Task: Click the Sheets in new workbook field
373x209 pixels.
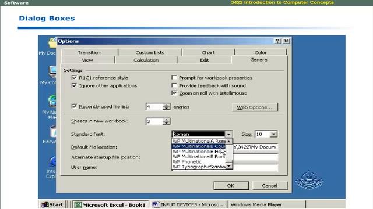Action: pos(154,121)
